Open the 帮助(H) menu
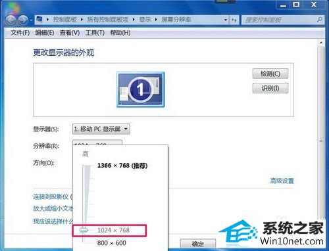This screenshot has height=251, width=329. [x=120, y=33]
